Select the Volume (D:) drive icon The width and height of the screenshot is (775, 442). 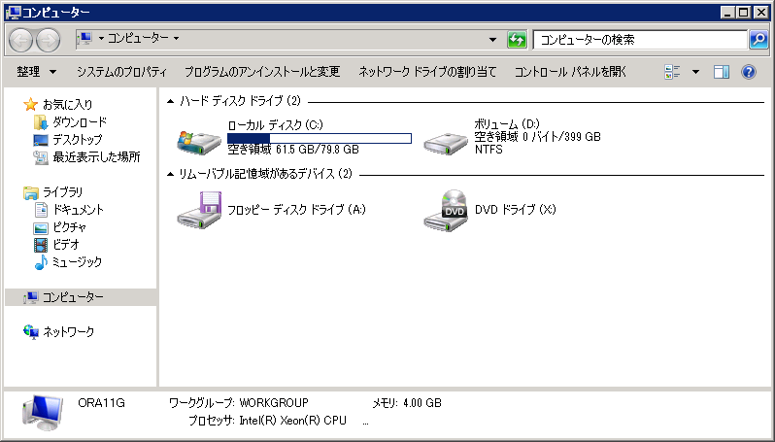(446, 140)
